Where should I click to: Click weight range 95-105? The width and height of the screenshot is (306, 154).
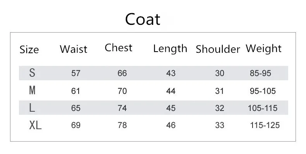tap(263, 91)
